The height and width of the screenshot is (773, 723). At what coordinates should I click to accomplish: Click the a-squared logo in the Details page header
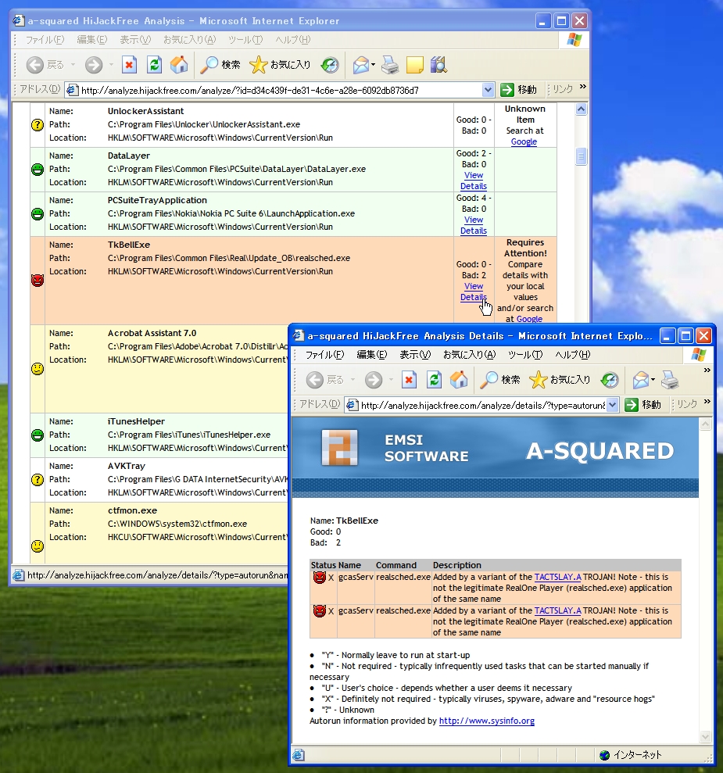339,448
